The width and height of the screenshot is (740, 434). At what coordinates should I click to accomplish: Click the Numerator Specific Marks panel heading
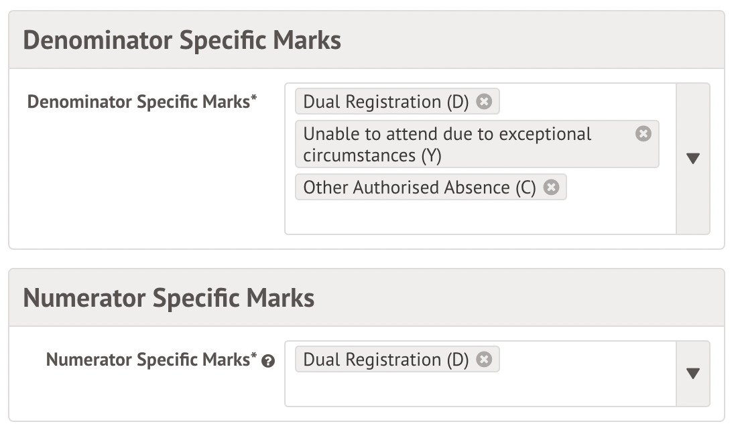coord(169,298)
